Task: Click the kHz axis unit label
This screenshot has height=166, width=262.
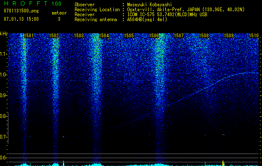Action: tap(4, 34)
